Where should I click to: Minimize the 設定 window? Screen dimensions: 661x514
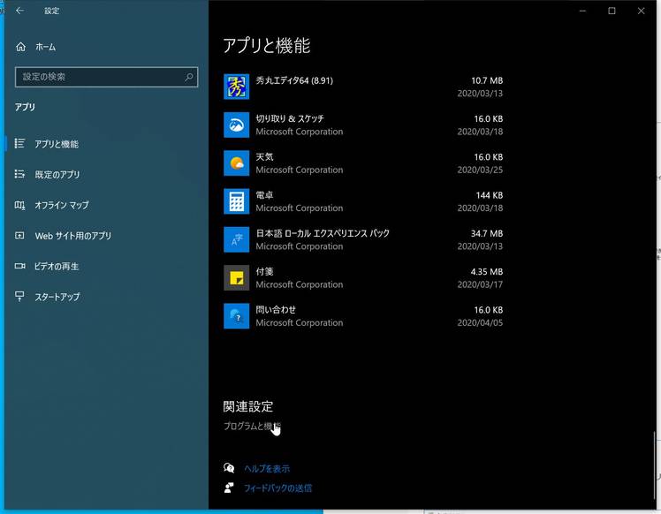(582, 11)
